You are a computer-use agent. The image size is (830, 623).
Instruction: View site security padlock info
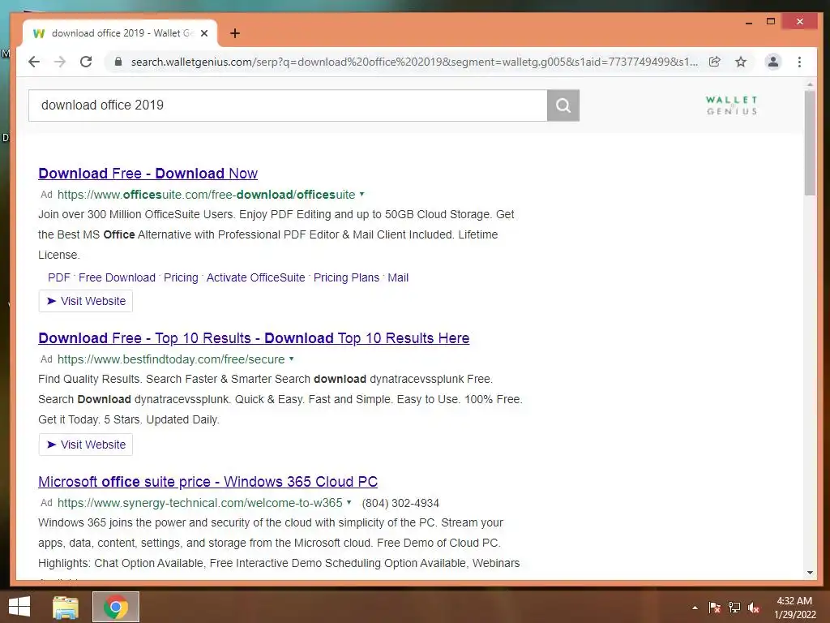(118, 62)
